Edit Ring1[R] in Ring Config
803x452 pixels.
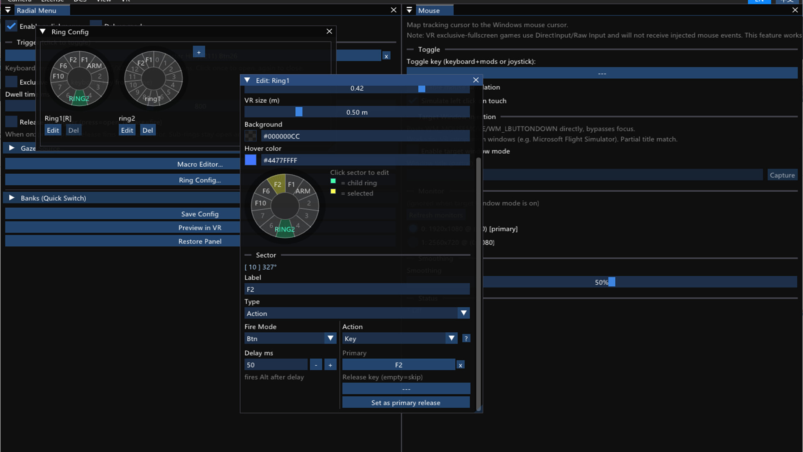tap(53, 130)
